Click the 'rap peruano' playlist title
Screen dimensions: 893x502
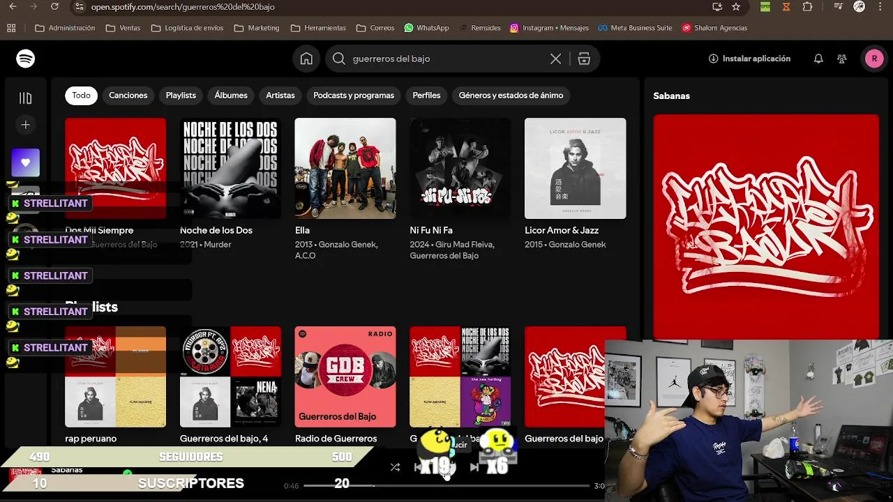[x=91, y=439]
